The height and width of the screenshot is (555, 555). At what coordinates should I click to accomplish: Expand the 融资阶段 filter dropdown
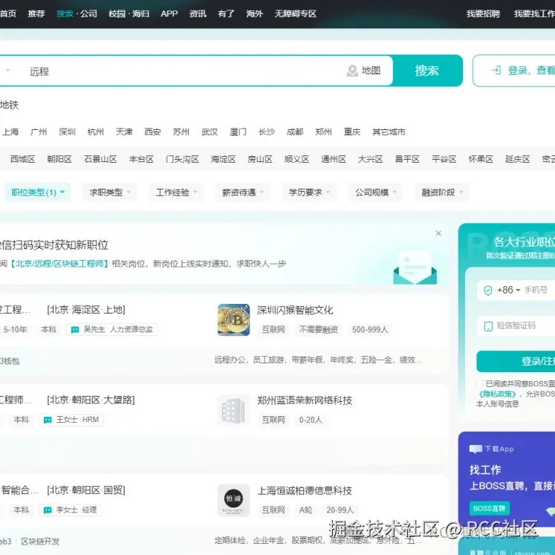point(442,192)
